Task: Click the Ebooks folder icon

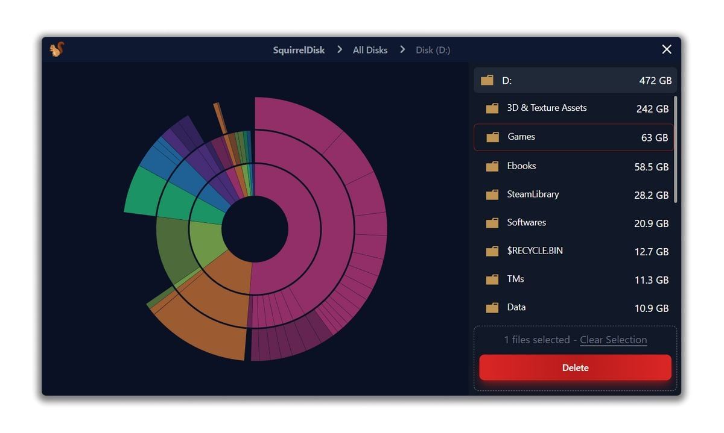Action: point(492,166)
